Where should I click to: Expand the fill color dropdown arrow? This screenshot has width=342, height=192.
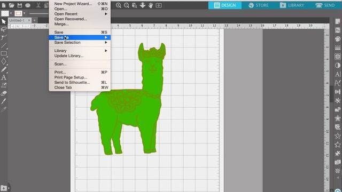click(x=11, y=13)
